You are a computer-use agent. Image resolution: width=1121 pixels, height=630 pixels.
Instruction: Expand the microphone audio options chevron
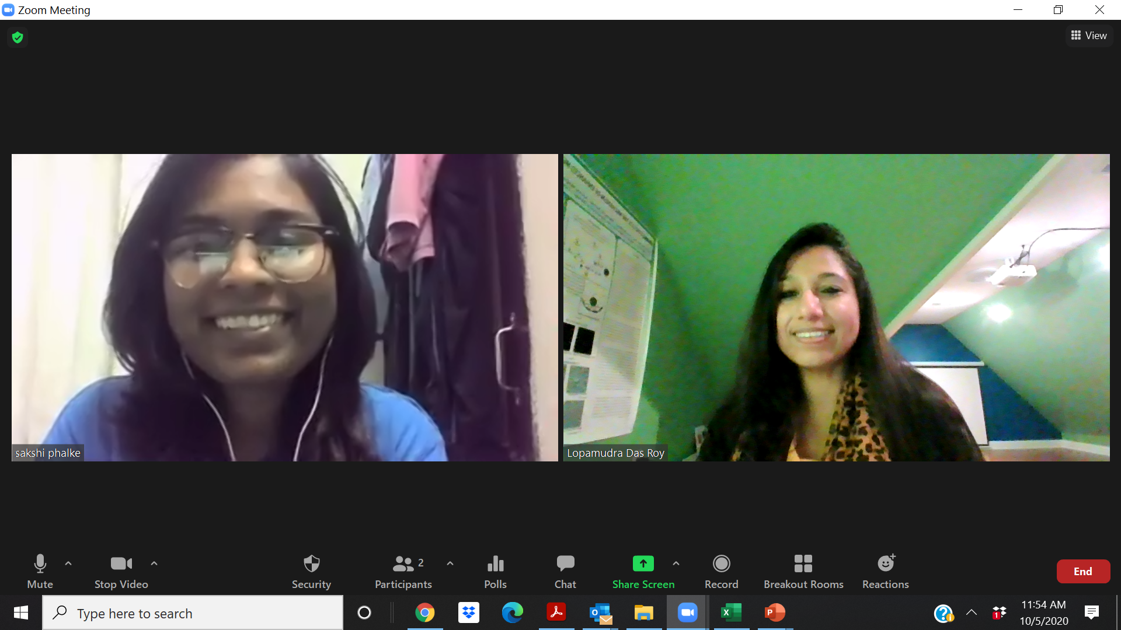(x=68, y=563)
